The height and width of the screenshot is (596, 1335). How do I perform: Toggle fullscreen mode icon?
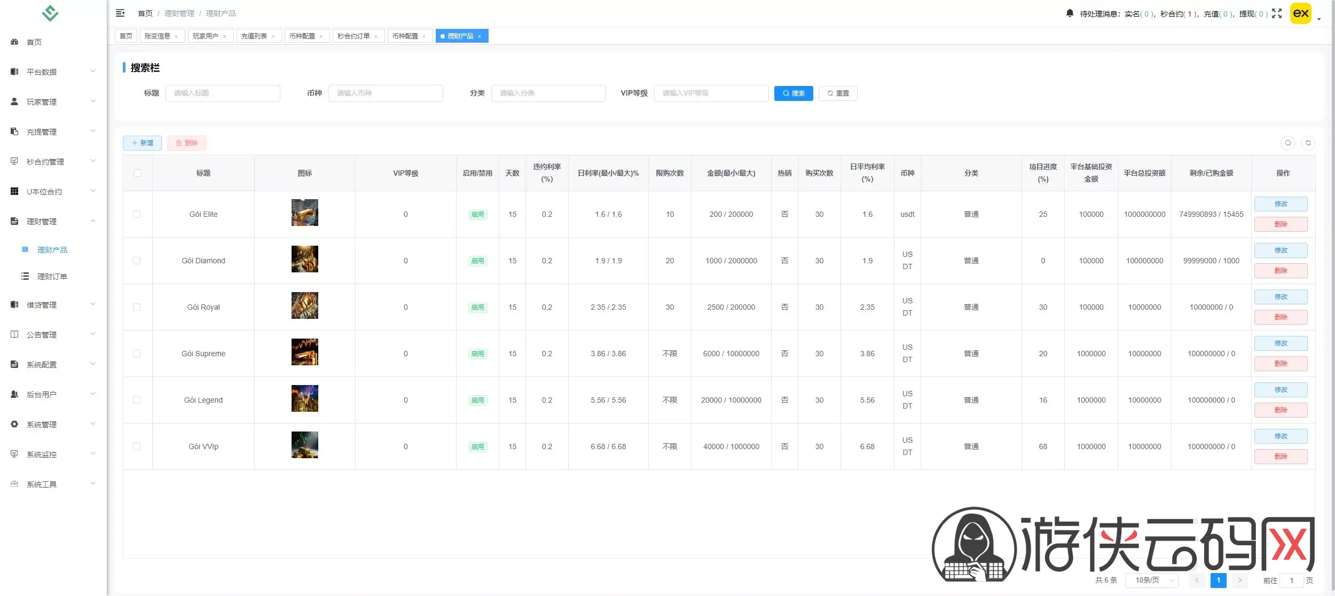point(1276,13)
